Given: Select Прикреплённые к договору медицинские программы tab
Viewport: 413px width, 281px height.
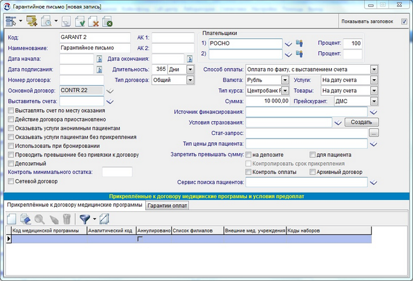Looking at the screenshot, I should (75, 205).
